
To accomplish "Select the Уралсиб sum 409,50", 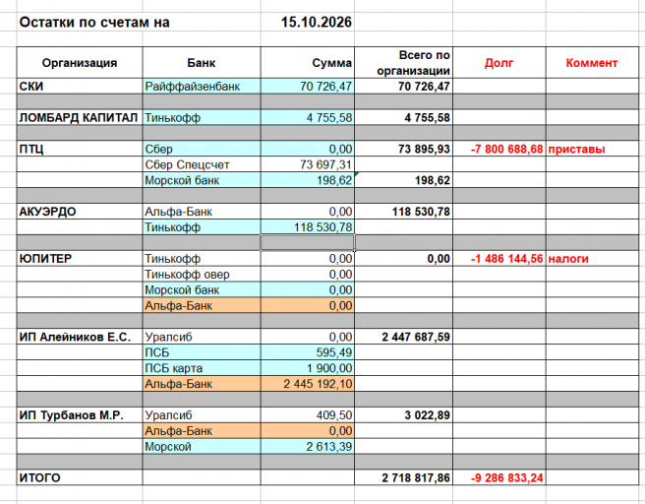I will [308, 414].
